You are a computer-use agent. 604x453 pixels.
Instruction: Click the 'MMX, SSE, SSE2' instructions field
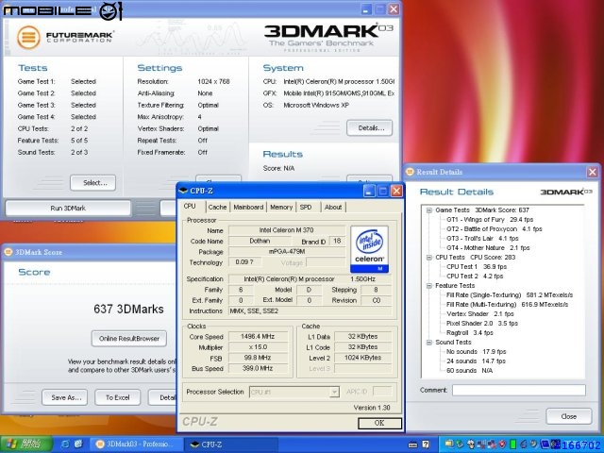pos(310,310)
